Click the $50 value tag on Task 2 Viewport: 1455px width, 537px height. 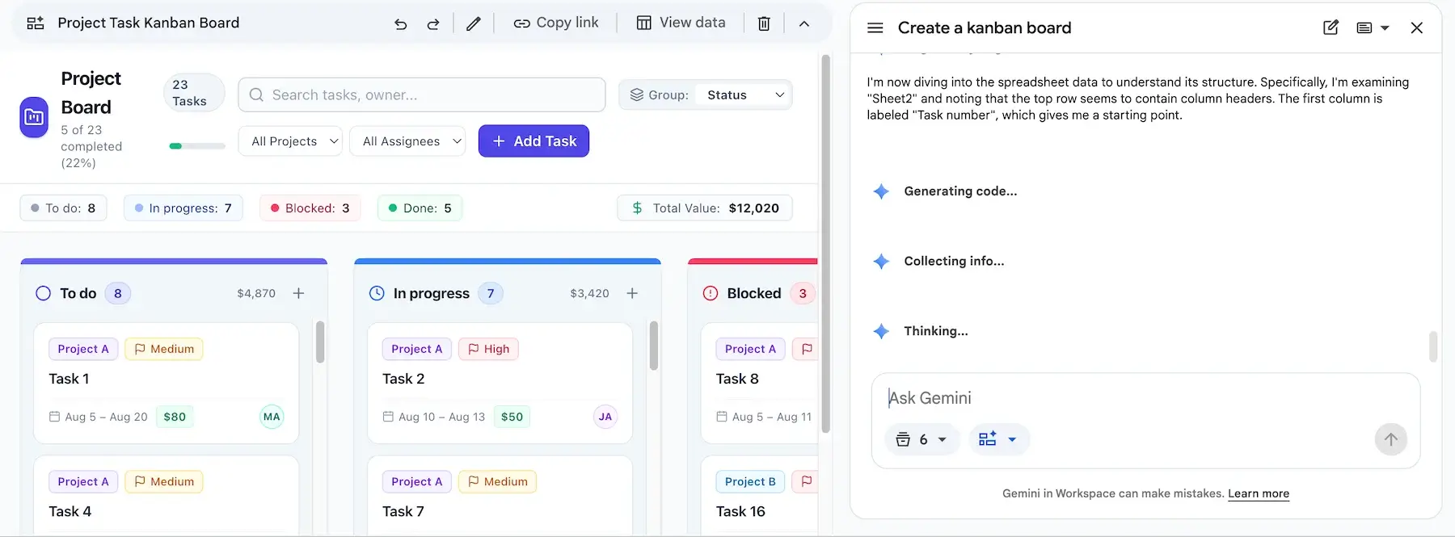(512, 417)
